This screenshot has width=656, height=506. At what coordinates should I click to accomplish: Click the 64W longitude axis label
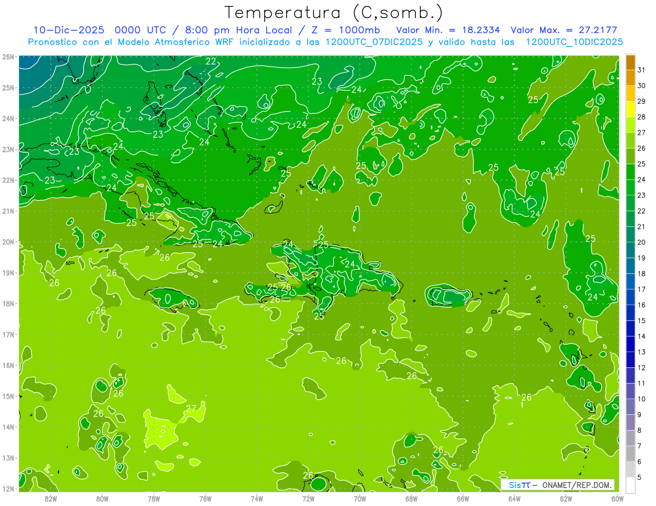click(x=514, y=498)
